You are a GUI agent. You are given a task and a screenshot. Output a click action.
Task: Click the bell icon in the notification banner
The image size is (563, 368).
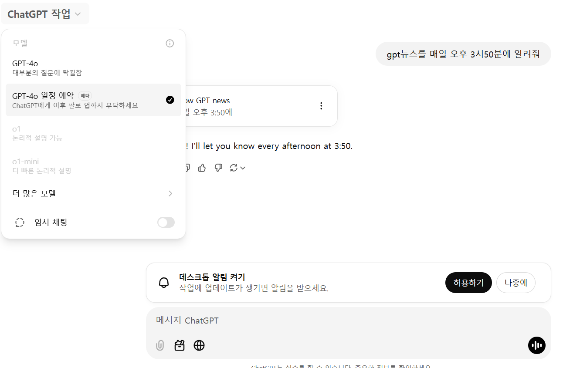tap(163, 282)
